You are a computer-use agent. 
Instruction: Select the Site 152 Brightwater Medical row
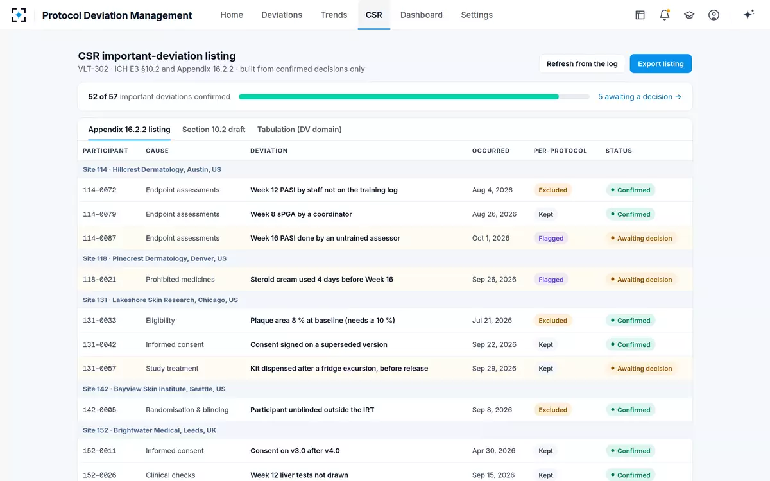pos(385,430)
